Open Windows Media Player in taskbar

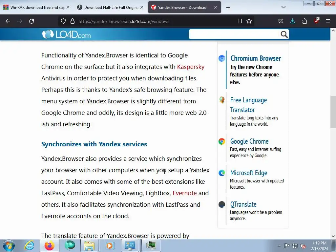pyautogui.click(x=110, y=245)
